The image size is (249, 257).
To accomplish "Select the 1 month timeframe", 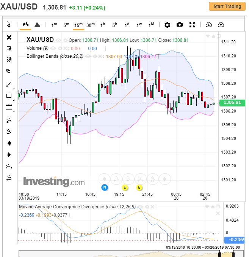I will [151, 25].
